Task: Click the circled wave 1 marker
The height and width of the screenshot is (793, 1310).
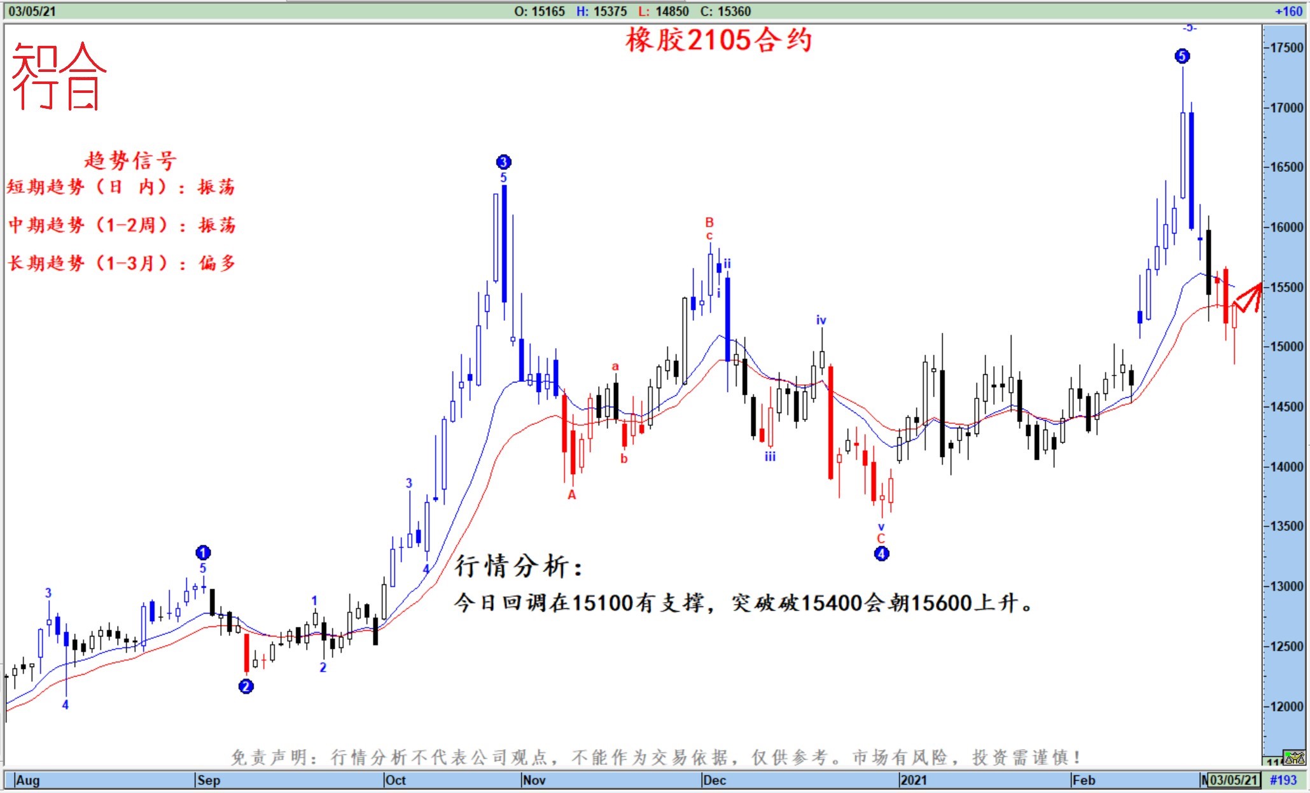Action: coord(203,552)
